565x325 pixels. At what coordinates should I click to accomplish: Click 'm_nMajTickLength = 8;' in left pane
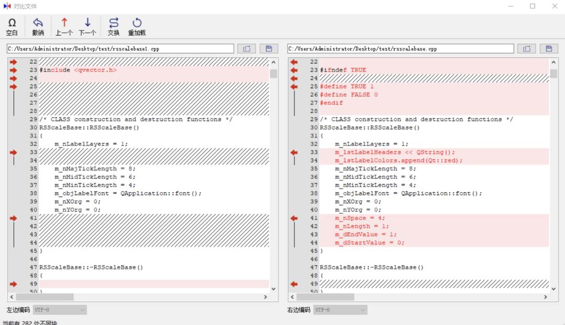[95, 169]
